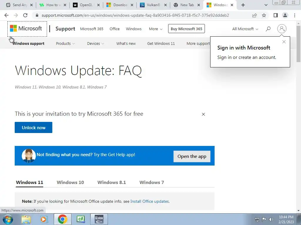This screenshot has height=225, width=301.
Task: Click the Unlock now button
Action: pyautogui.click(x=34, y=127)
